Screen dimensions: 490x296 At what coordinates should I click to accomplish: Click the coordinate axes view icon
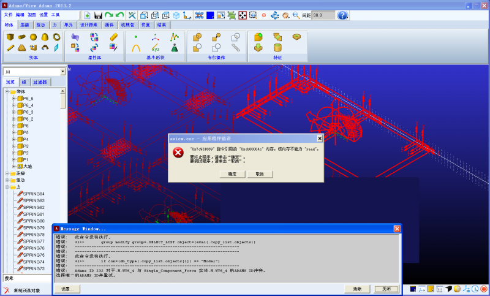click(187, 15)
